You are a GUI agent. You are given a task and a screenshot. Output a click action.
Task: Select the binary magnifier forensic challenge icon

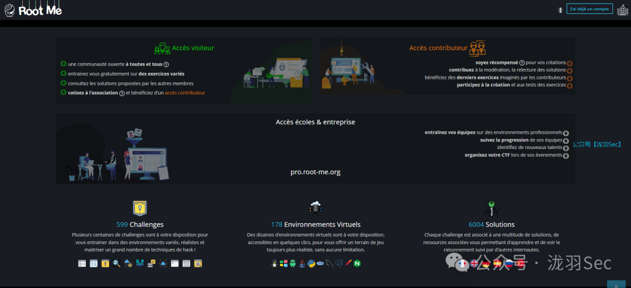117,263
